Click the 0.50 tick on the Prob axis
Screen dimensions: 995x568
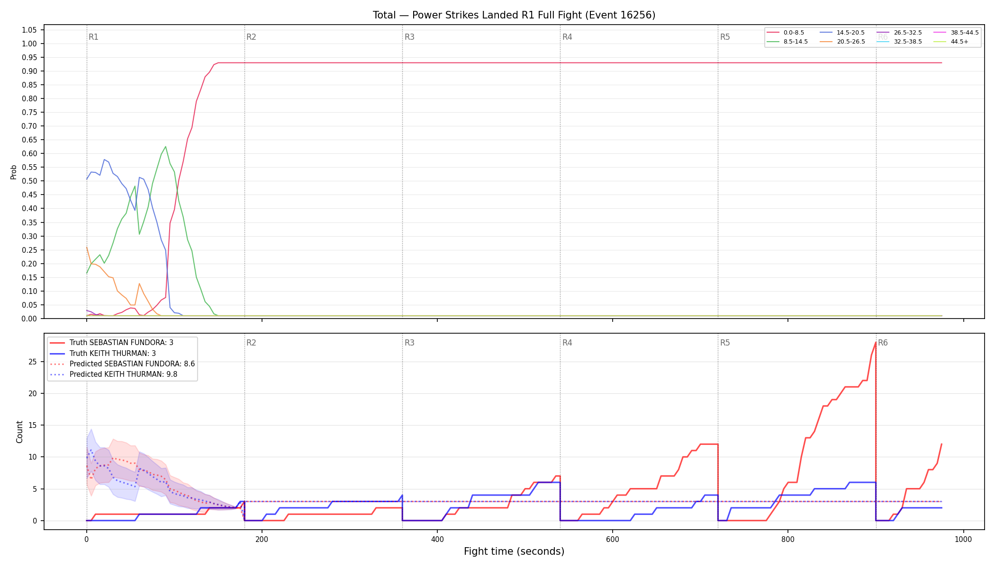coord(29,181)
